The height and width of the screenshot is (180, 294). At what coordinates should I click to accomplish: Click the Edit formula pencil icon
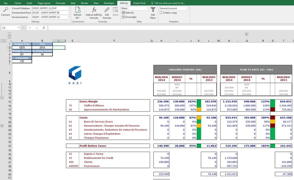point(107,10)
